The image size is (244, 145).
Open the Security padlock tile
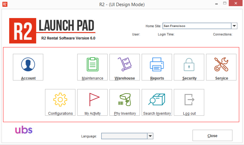(189, 67)
